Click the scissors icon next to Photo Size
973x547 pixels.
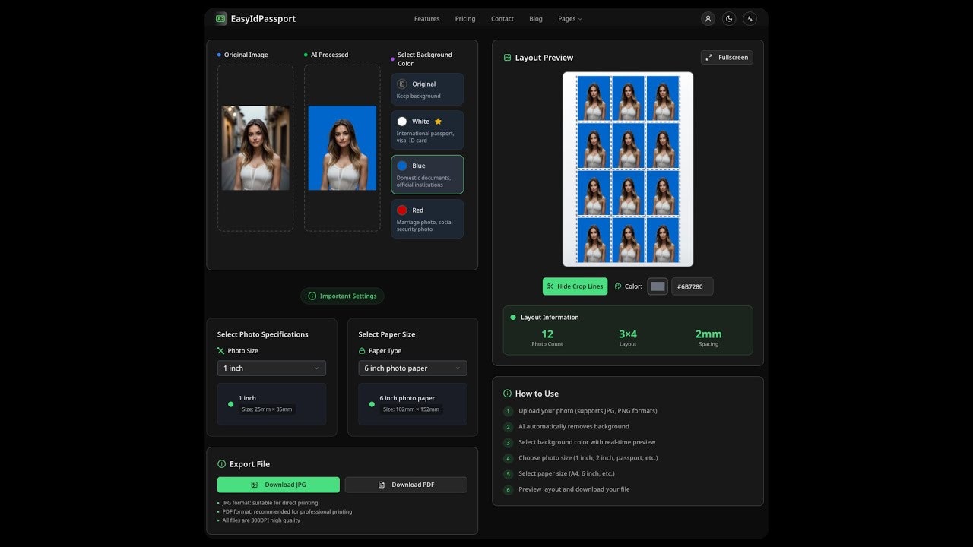point(220,350)
